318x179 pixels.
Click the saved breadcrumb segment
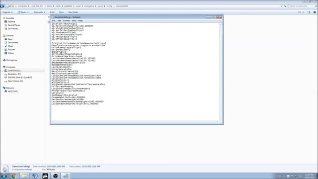pyautogui.click(x=100, y=6)
